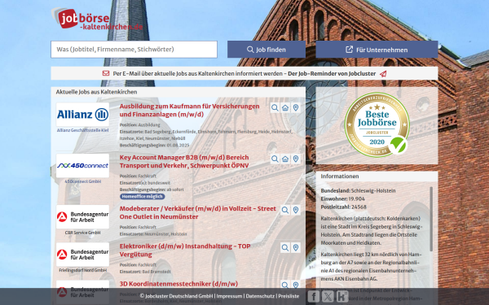The height and width of the screenshot is (305, 489).
Task: Click map pin icon for Key Account Manager job
Action: 296,159
